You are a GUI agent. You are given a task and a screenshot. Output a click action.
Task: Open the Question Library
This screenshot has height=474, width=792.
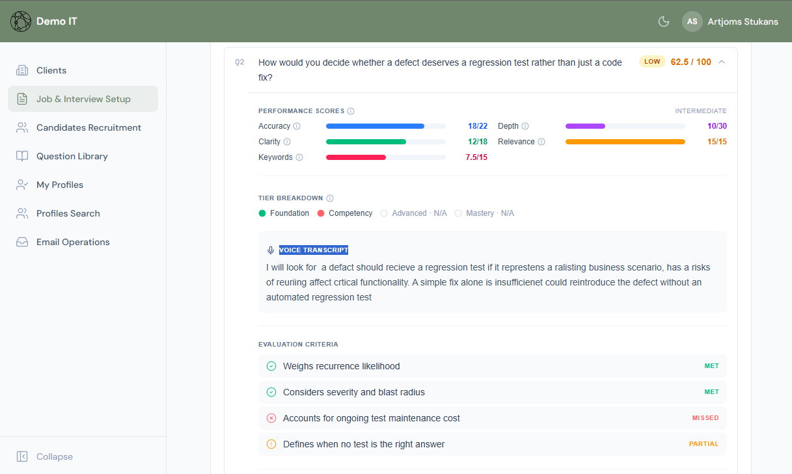(83, 156)
